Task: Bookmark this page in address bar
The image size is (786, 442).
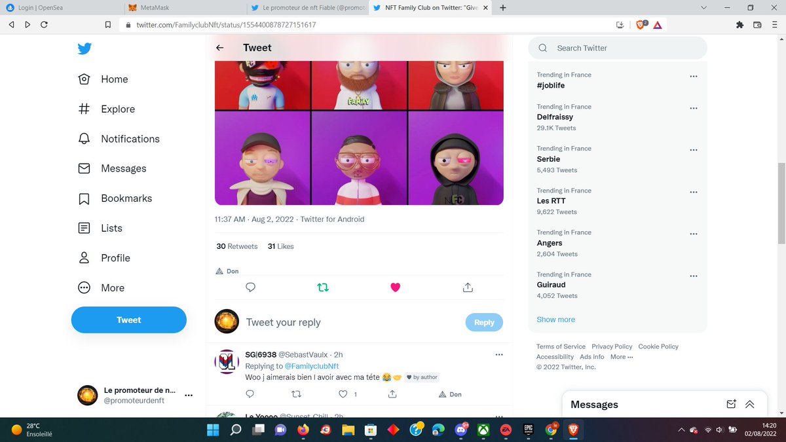Action: click(108, 25)
